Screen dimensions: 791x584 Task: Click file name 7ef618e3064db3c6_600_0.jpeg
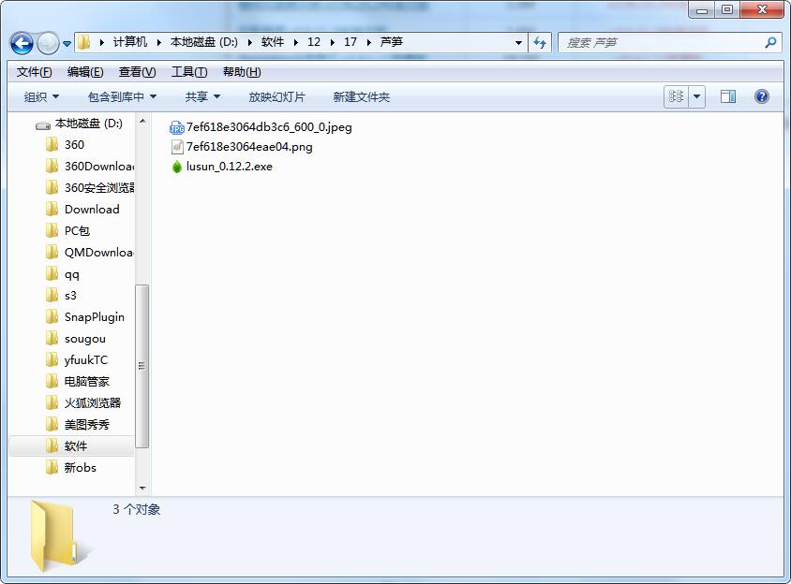[269, 127]
